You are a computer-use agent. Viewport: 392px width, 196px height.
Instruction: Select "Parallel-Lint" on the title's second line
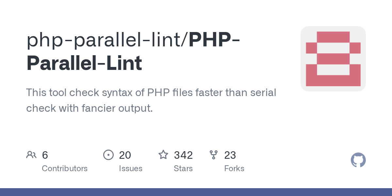(x=84, y=63)
